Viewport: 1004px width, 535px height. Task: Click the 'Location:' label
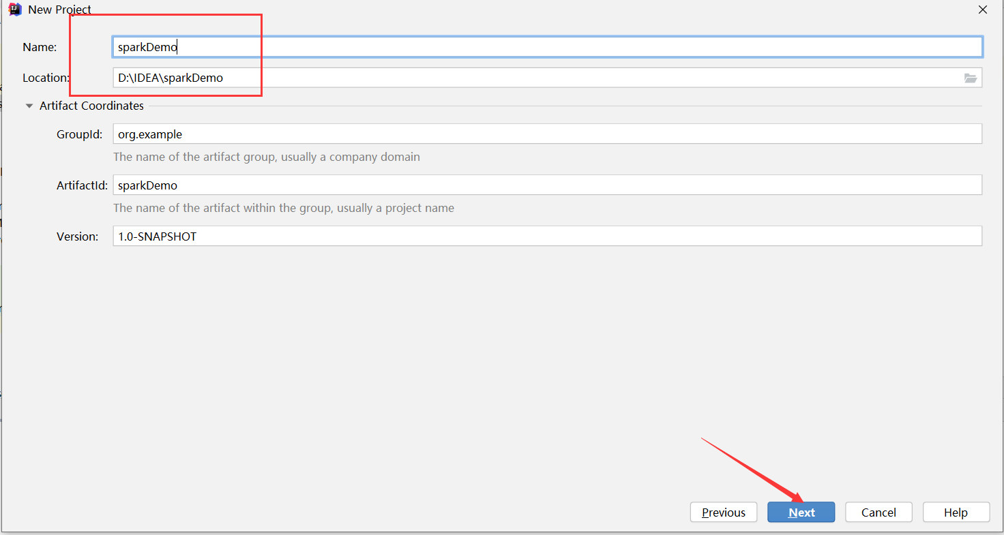point(46,78)
